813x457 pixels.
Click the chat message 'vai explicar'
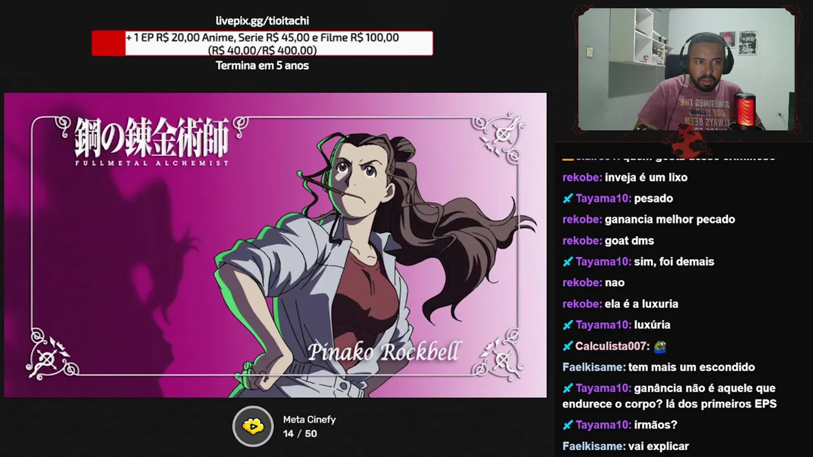click(x=658, y=446)
